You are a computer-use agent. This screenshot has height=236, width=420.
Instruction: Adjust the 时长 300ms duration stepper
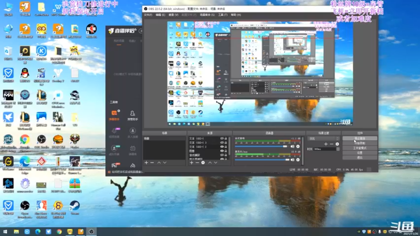pyautogui.click(x=338, y=149)
